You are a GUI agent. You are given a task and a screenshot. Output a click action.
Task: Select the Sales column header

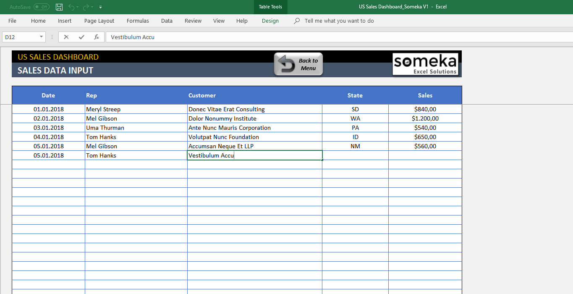point(425,95)
